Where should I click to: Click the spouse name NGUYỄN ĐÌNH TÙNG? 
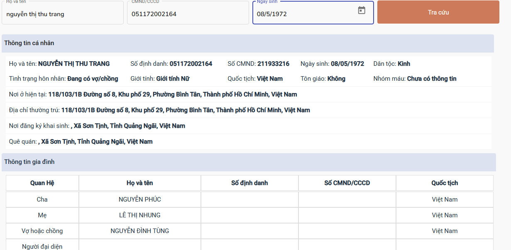point(140,231)
